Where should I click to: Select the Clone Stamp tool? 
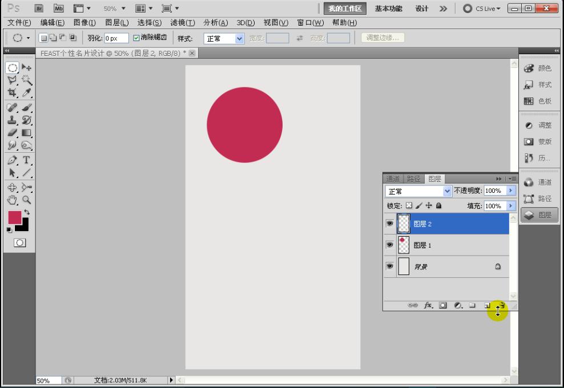tap(13, 120)
